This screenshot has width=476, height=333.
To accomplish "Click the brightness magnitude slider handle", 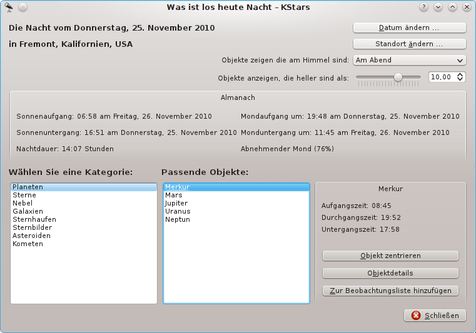I will pos(398,77).
